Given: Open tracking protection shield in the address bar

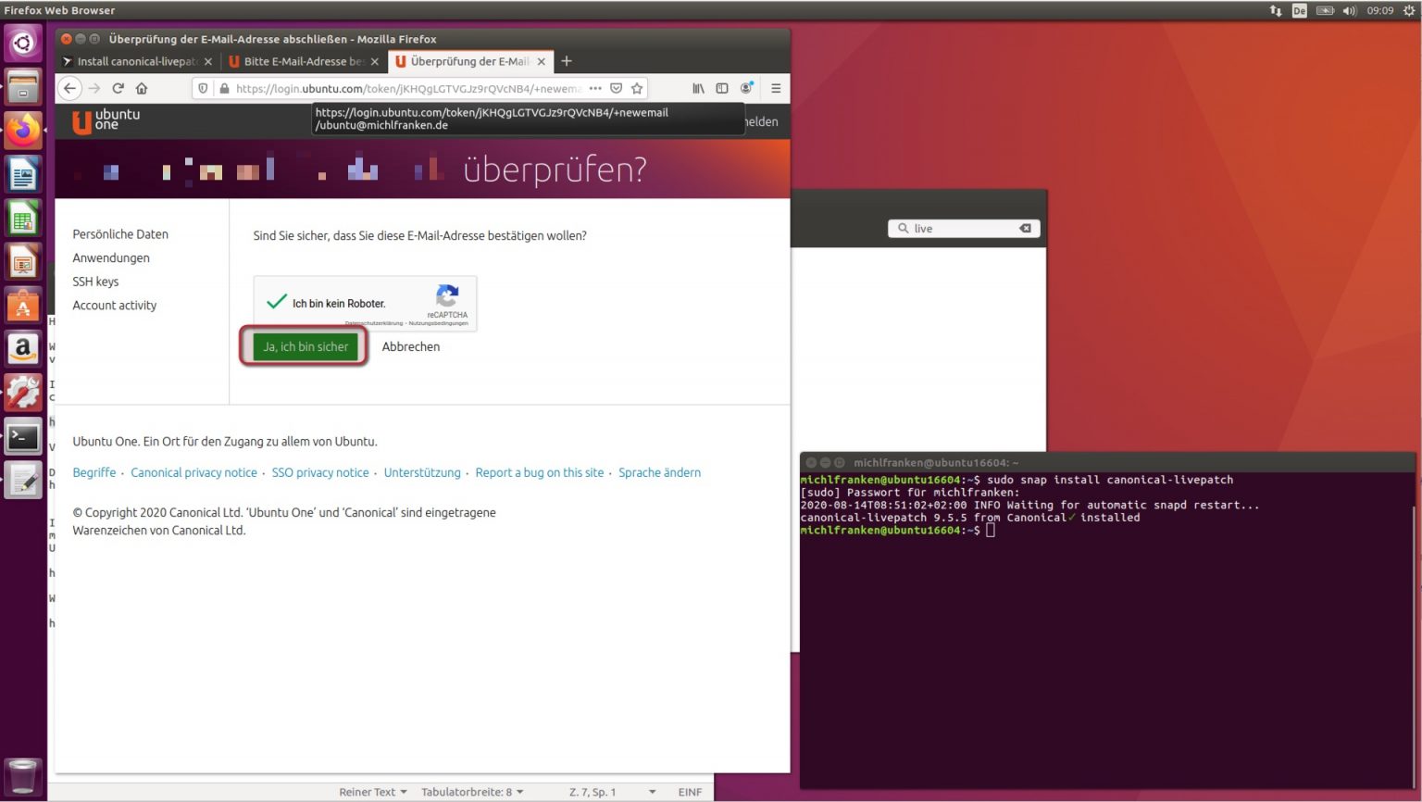Looking at the screenshot, I should (x=203, y=88).
